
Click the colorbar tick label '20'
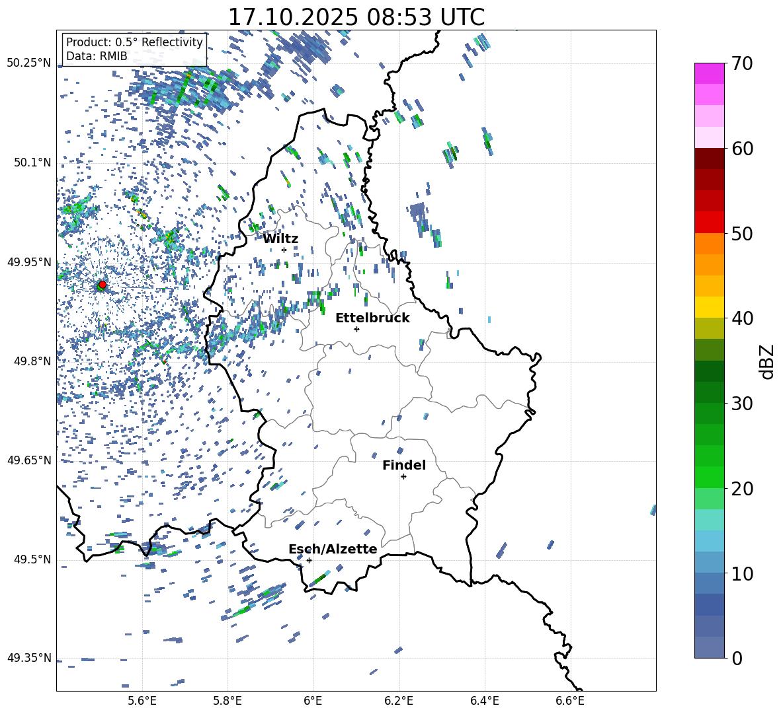(x=742, y=489)
